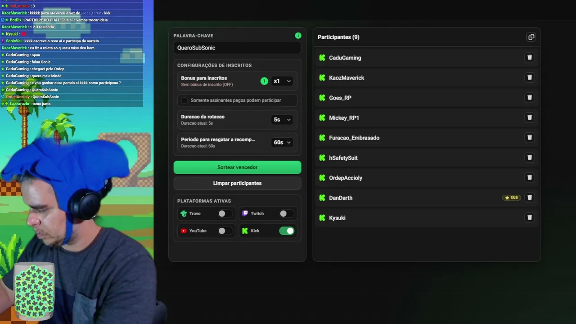Select participant name Mickey_RP1
Viewport: 576px width, 324px height.
pyautogui.click(x=344, y=118)
